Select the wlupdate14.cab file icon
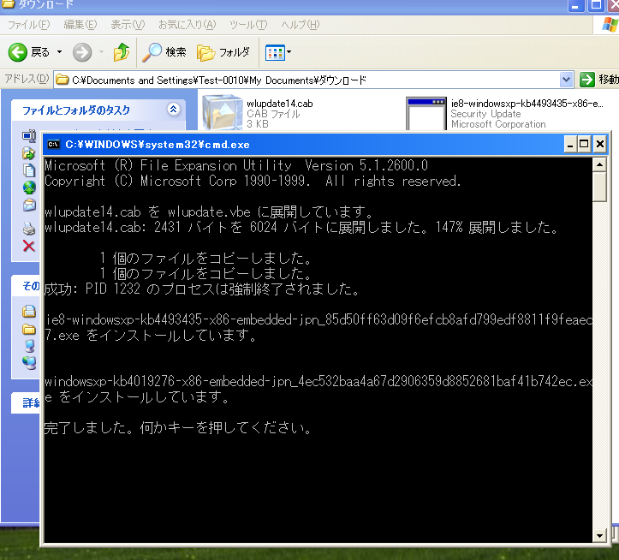 223,112
